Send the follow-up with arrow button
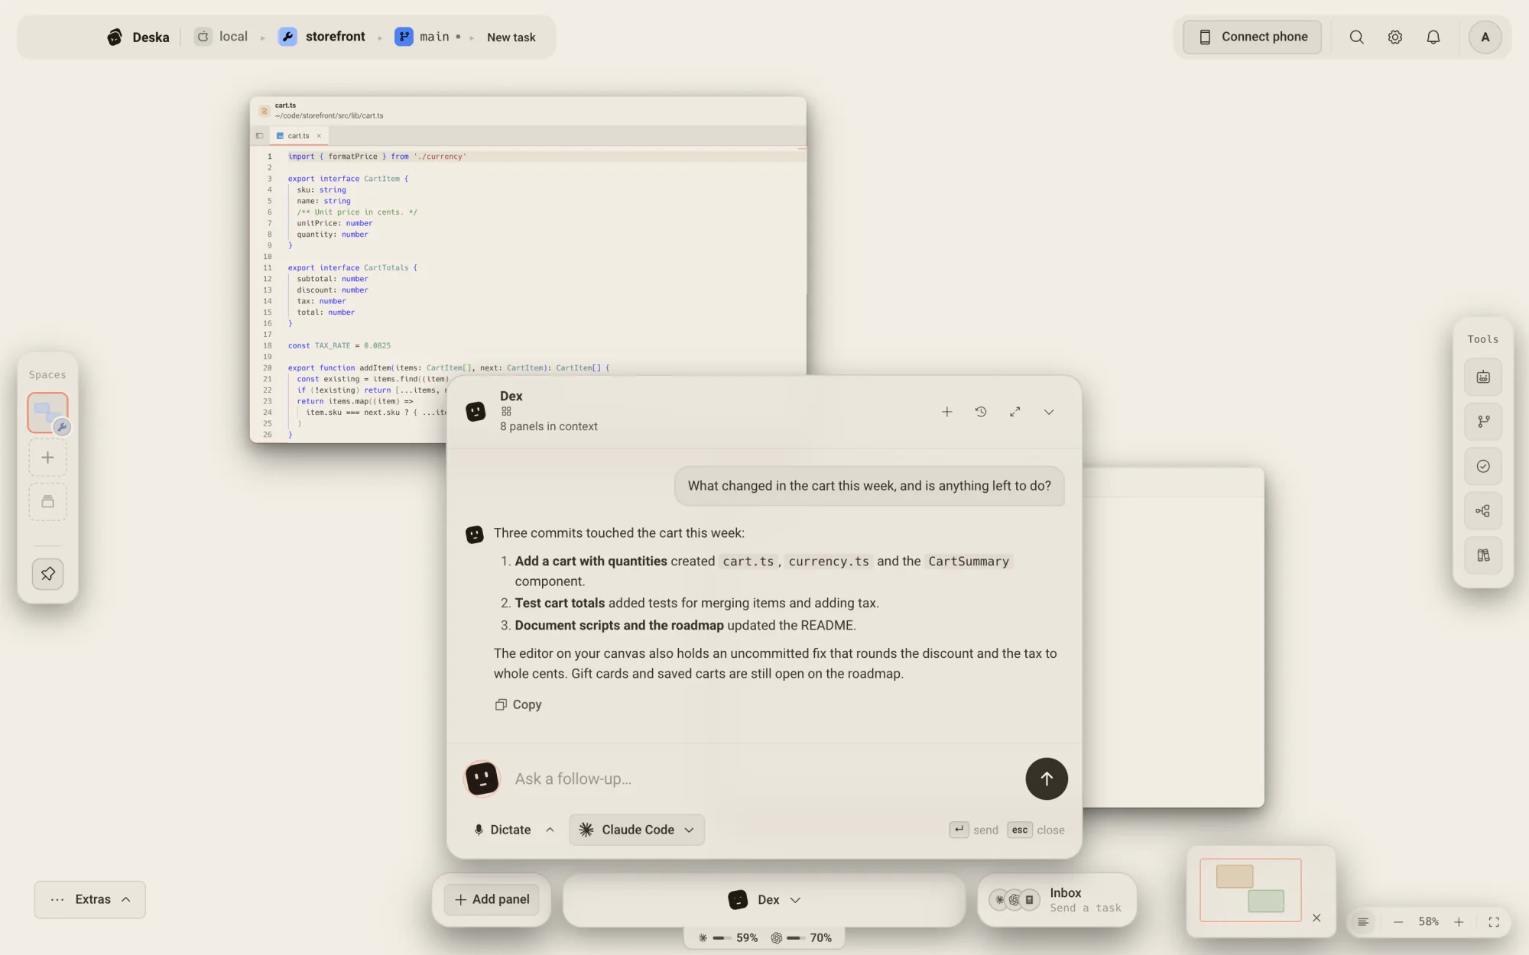 pos(1047,779)
